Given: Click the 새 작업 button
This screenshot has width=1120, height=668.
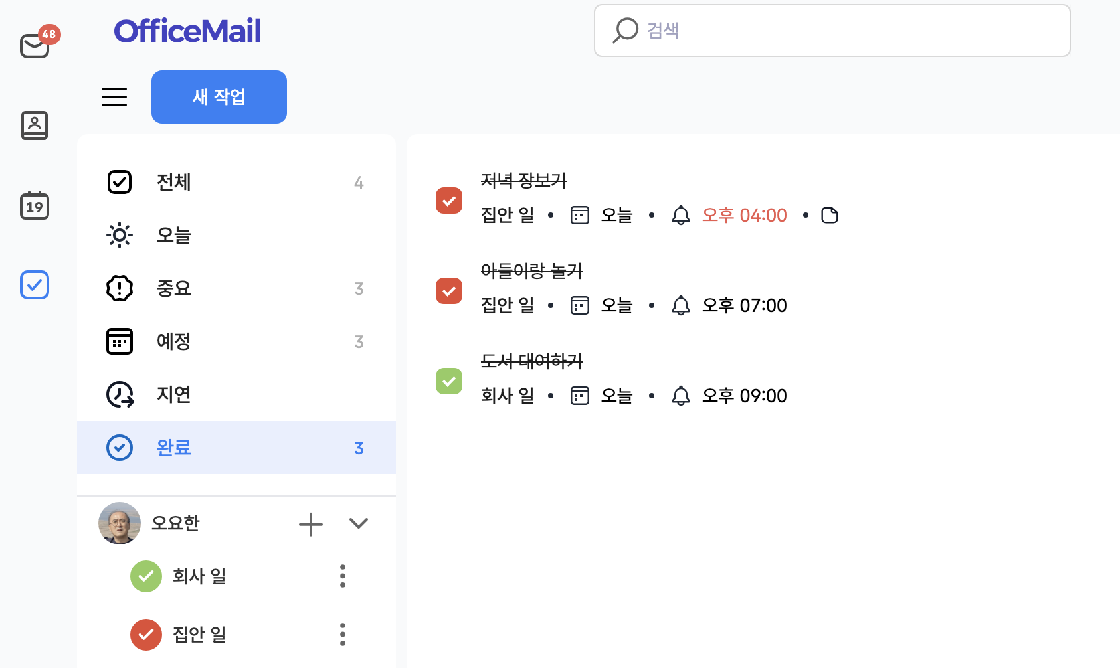Looking at the screenshot, I should (219, 97).
